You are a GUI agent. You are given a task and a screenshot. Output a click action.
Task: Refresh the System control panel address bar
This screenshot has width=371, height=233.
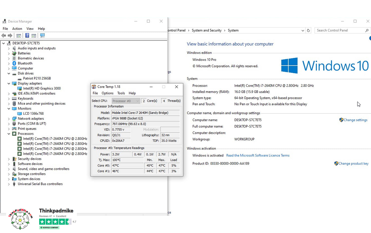tap(308, 30)
